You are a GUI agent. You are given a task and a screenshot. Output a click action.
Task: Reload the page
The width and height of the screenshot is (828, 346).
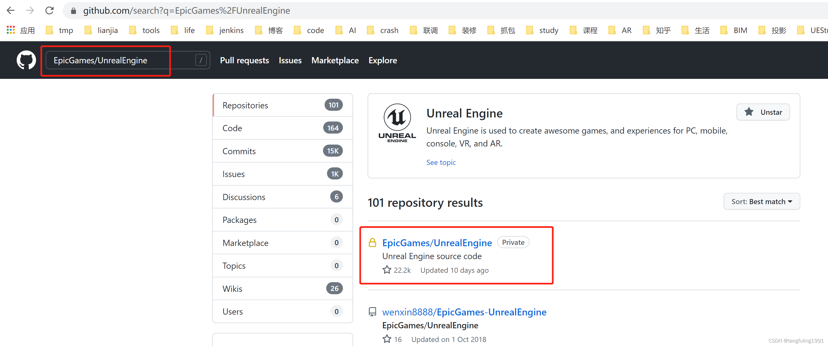pos(49,10)
